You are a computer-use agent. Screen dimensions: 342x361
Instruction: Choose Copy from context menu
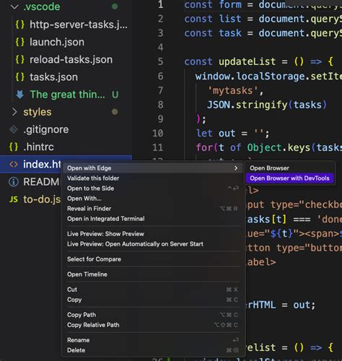tap(153, 300)
